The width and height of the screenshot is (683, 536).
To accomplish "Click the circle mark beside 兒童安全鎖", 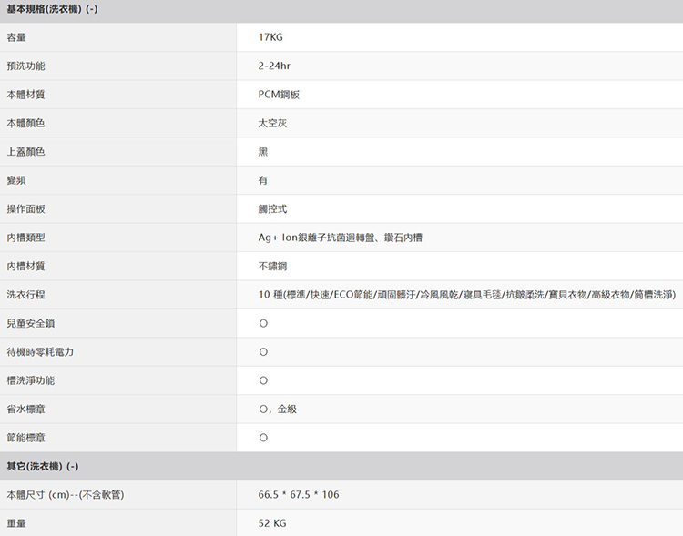I will click(x=263, y=324).
